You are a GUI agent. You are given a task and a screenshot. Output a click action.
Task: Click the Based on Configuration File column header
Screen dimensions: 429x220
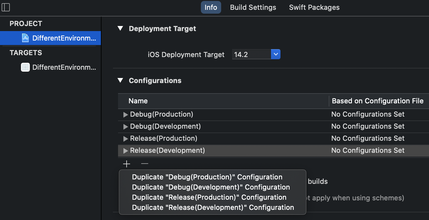(378, 101)
